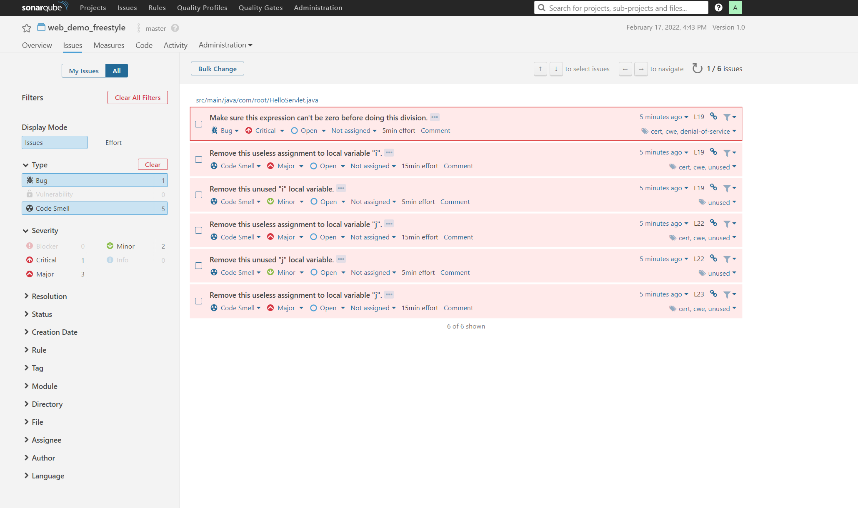
Task: Click ellipsis rule details on division issue
Action: pos(435,117)
